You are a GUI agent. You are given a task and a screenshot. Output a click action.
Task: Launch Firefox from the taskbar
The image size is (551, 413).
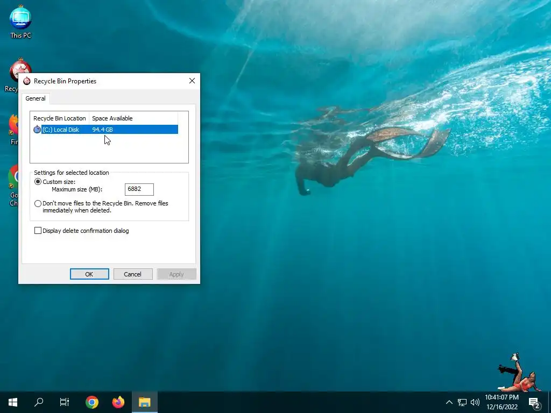118,402
